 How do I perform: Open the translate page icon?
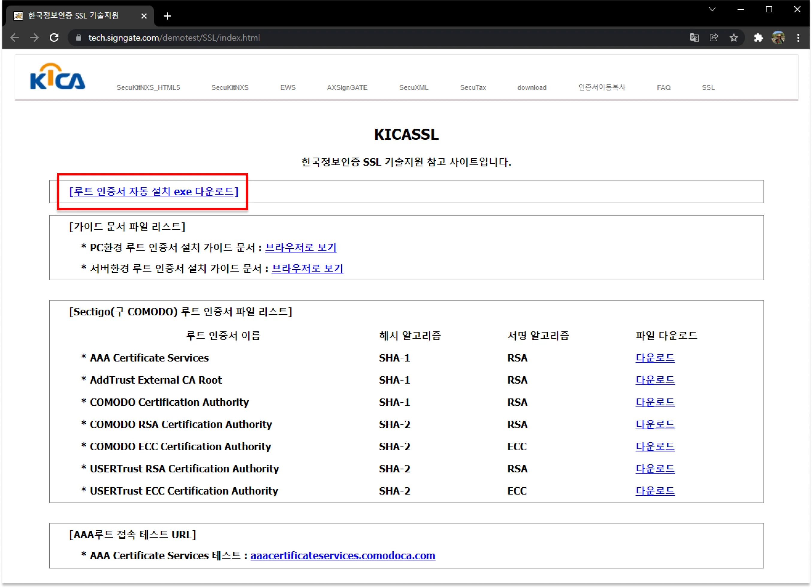(694, 37)
